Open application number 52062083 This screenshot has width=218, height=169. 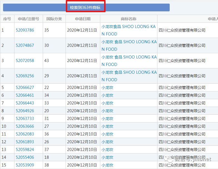pos(25,134)
